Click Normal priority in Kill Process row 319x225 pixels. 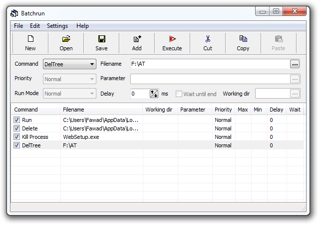click(223, 137)
